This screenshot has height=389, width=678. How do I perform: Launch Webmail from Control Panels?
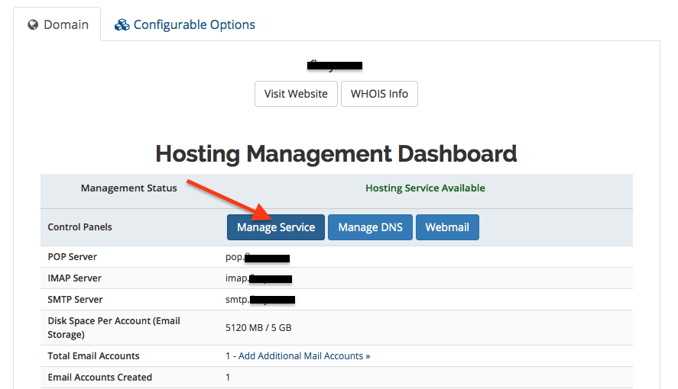coord(447,227)
